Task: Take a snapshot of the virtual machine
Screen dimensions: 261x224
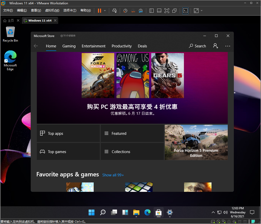Action: 125,11
